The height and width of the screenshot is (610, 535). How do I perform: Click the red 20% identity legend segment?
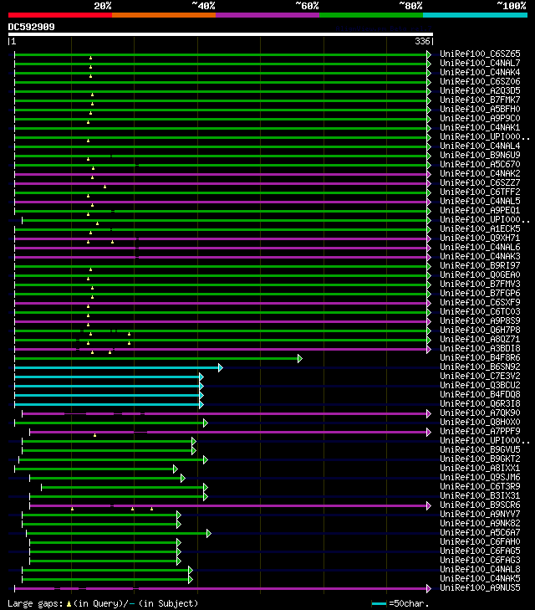(x=60, y=15)
